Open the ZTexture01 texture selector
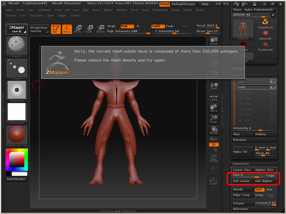Viewport: 286px width, 214px height. pyautogui.click(x=17, y=114)
